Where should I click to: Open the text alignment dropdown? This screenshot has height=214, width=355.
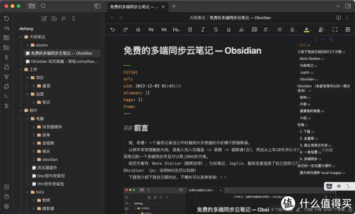[292, 30]
